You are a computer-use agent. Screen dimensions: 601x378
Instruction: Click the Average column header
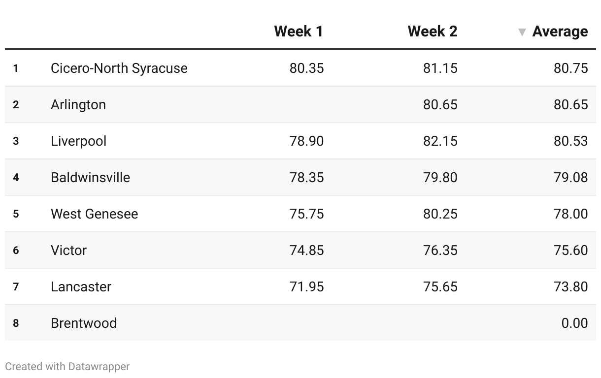coord(560,31)
